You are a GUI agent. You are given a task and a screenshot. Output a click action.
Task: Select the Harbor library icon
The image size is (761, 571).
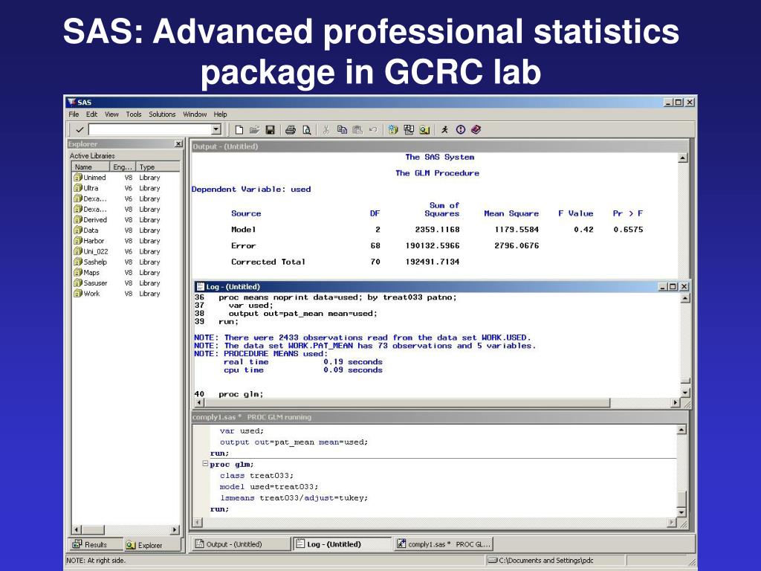(x=77, y=240)
